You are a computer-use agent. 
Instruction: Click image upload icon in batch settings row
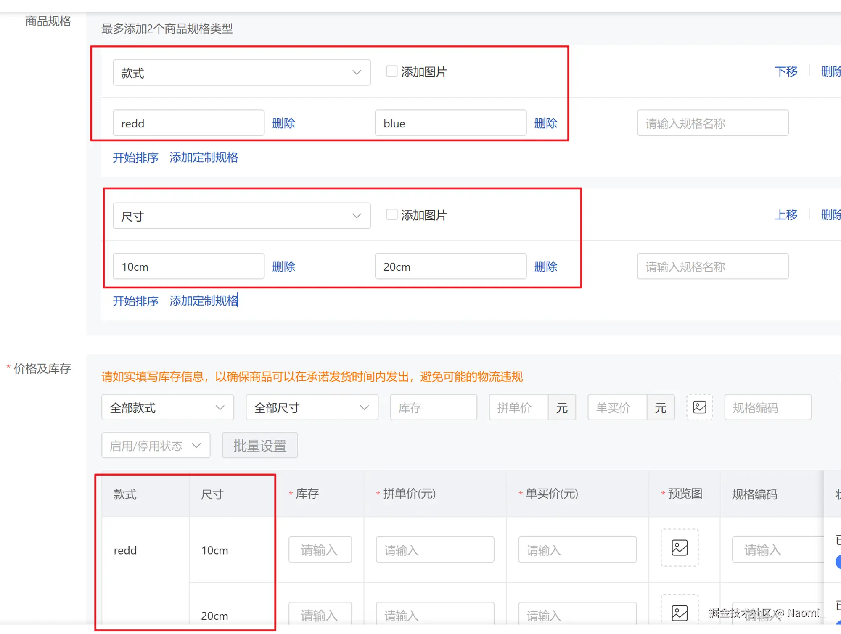pyautogui.click(x=699, y=407)
